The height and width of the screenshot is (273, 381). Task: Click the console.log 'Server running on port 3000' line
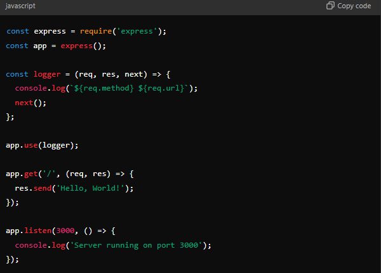(113, 245)
